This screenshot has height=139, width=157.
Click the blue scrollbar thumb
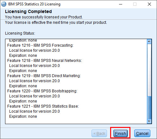click(x=149, y=108)
